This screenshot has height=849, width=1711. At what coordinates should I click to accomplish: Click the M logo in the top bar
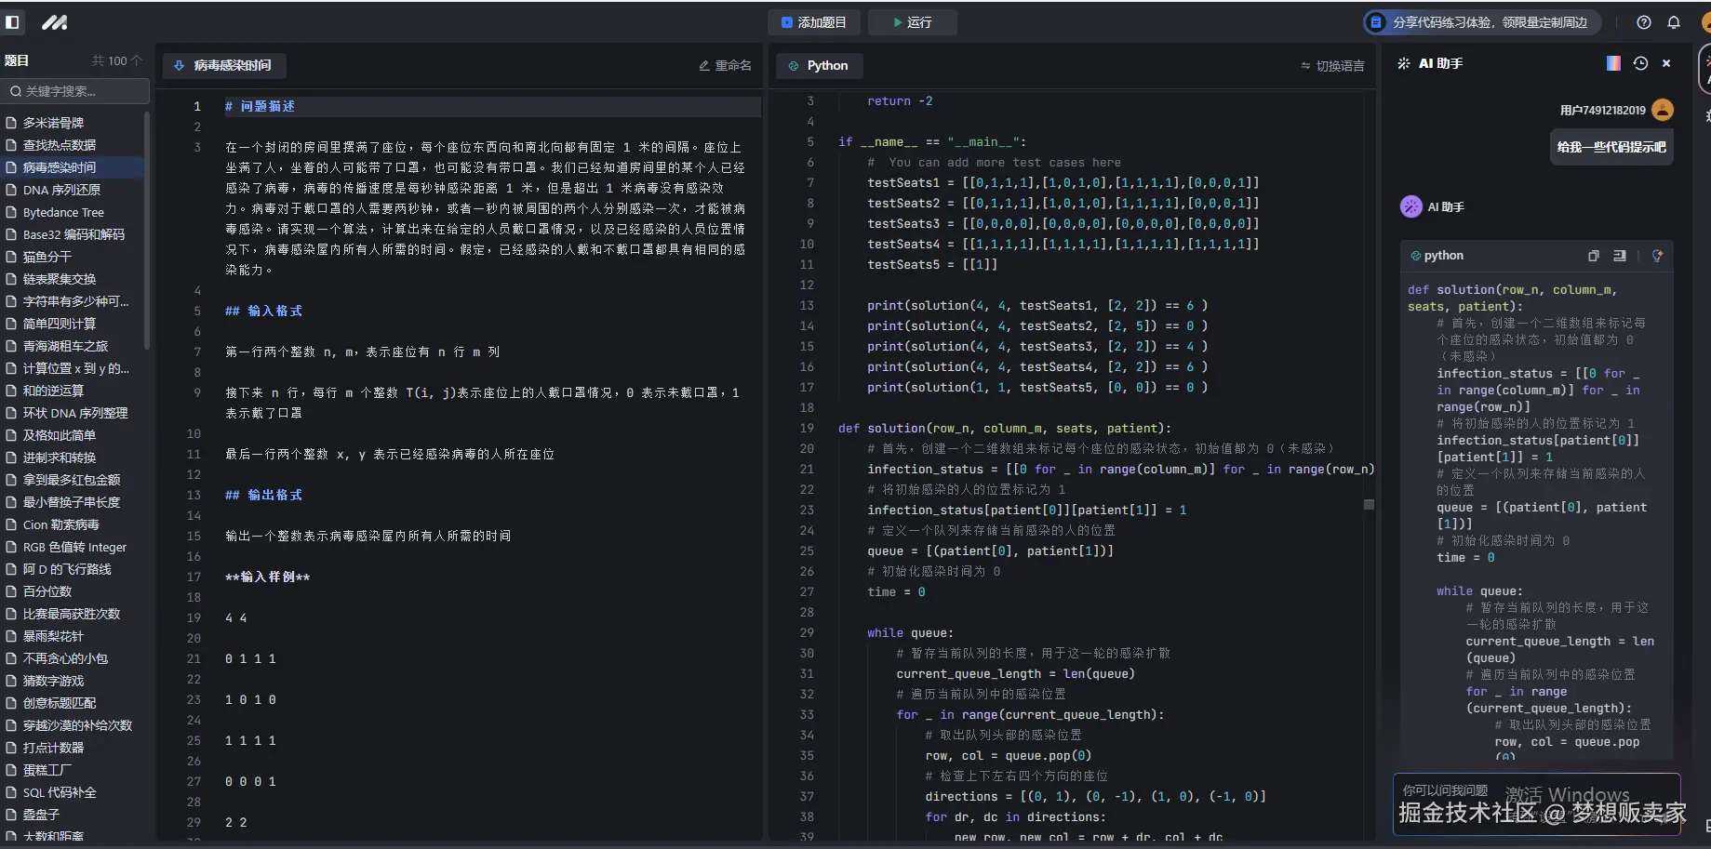(x=55, y=21)
